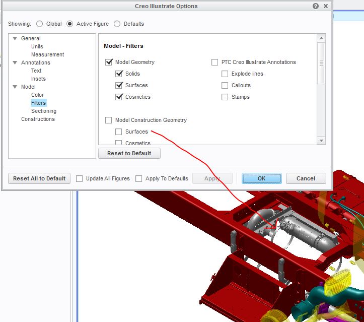Click the scrollbar down arrow in filters panel
Viewport: 364px width, 322px height.
[x=321, y=140]
